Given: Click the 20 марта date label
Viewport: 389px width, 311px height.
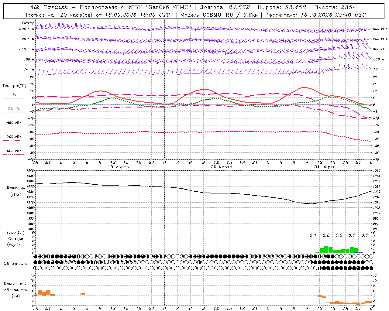Looking at the screenshot, I should point(222,167).
